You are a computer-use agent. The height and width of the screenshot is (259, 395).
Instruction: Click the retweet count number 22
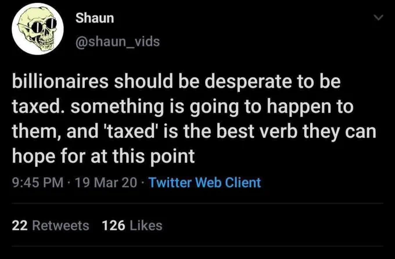[19, 225]
